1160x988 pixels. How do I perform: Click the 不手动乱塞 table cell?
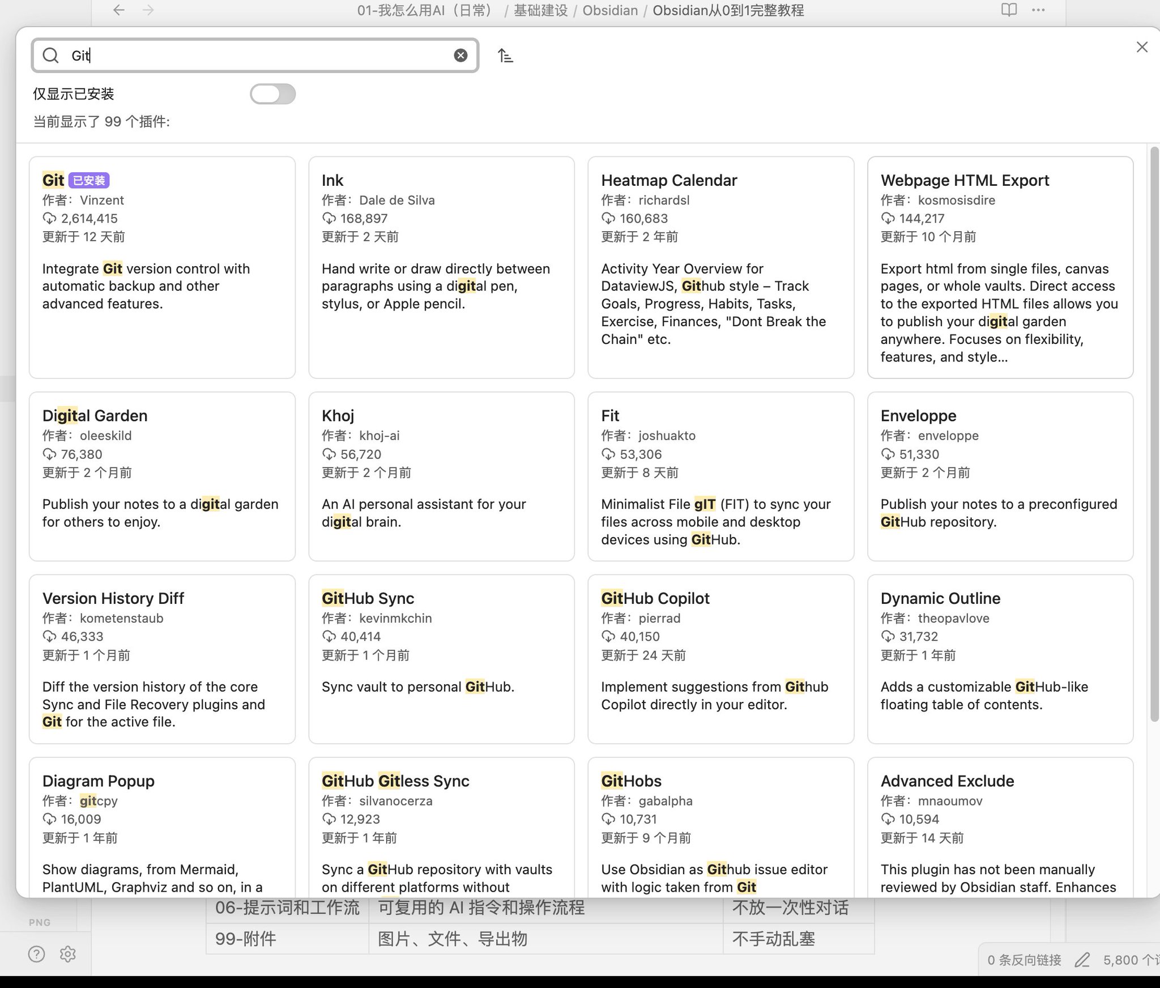click(x=799, y=939)
